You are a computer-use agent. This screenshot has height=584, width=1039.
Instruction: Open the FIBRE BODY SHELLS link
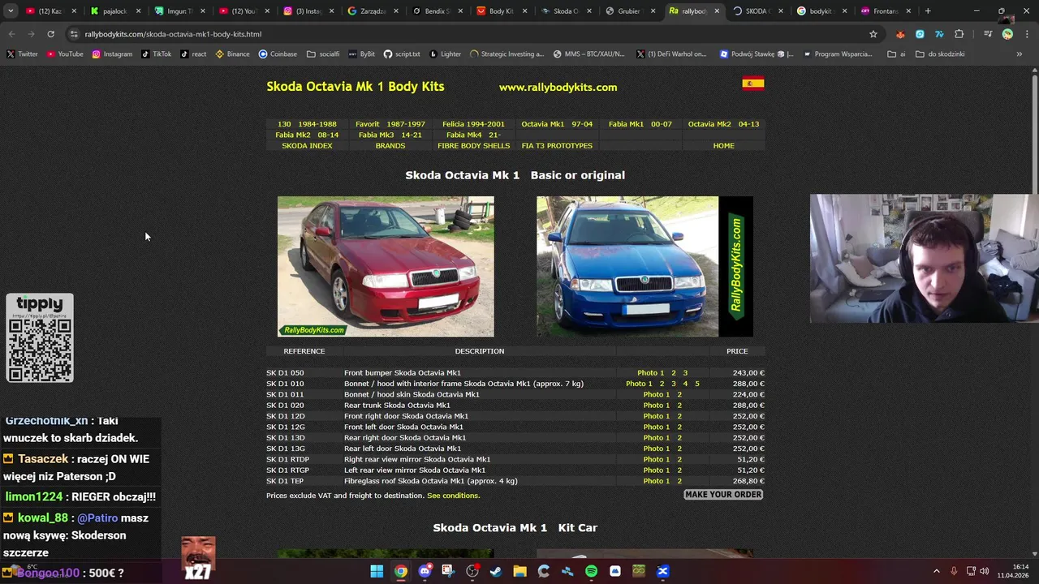(473, 146)
